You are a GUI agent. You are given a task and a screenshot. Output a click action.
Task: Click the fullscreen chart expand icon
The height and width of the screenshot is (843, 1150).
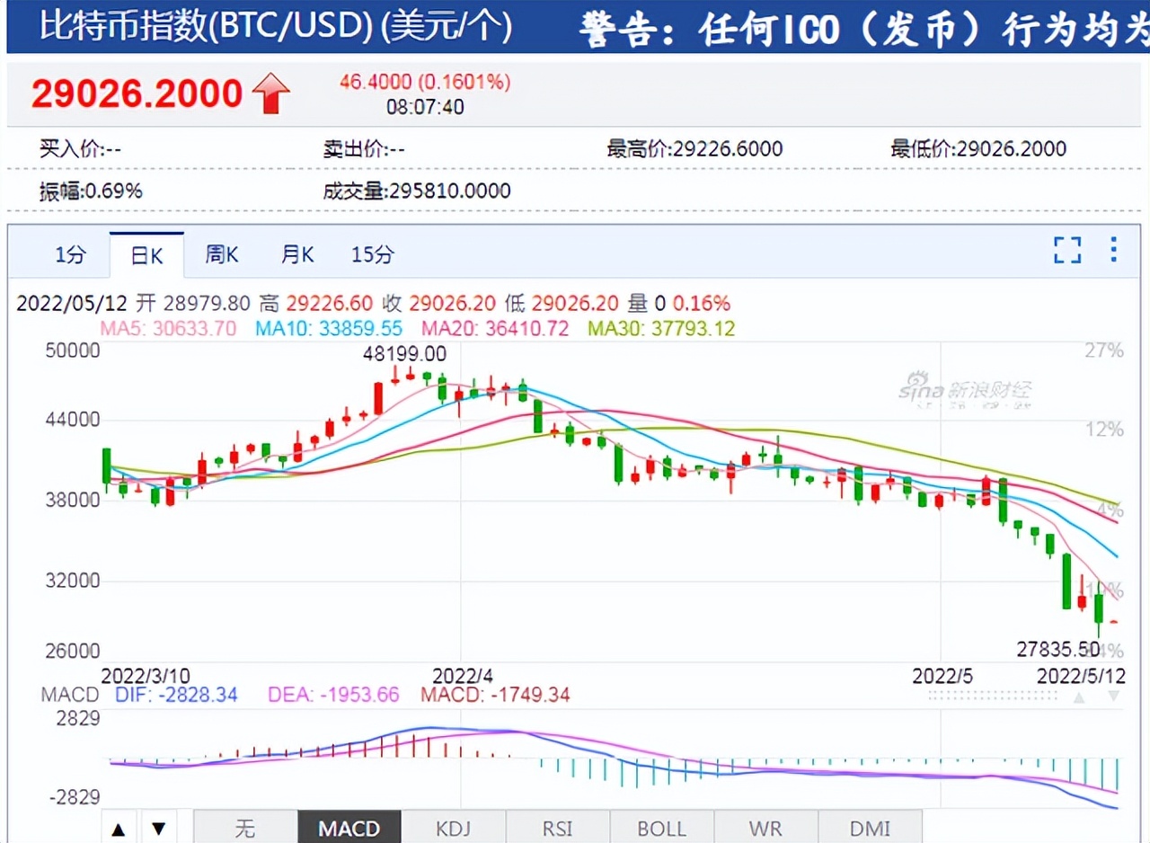point(1067,251)
